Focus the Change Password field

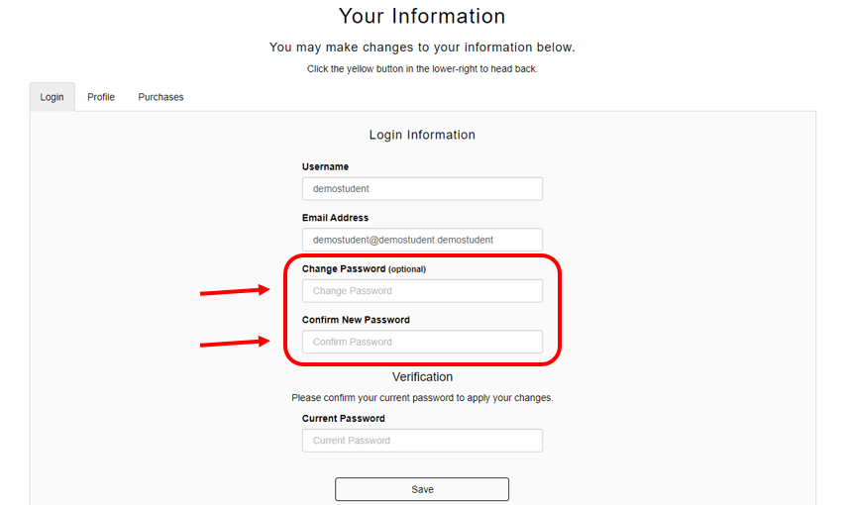(422, 291)
